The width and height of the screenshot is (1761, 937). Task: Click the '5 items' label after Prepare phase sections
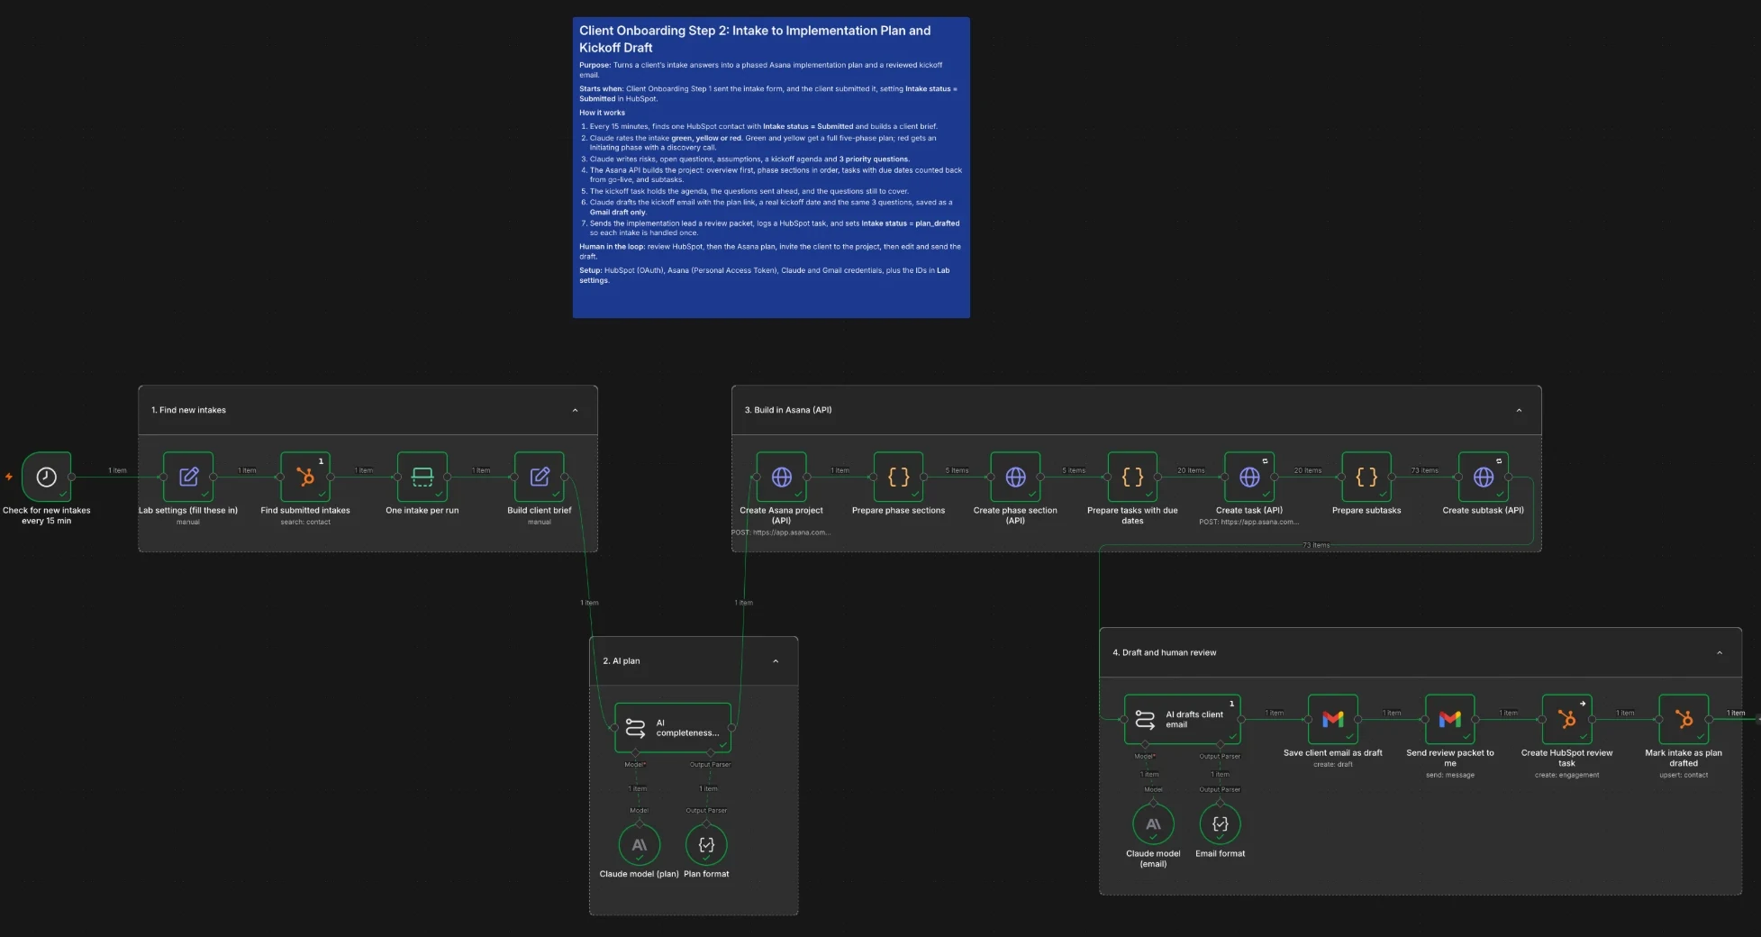pos(958,470)
